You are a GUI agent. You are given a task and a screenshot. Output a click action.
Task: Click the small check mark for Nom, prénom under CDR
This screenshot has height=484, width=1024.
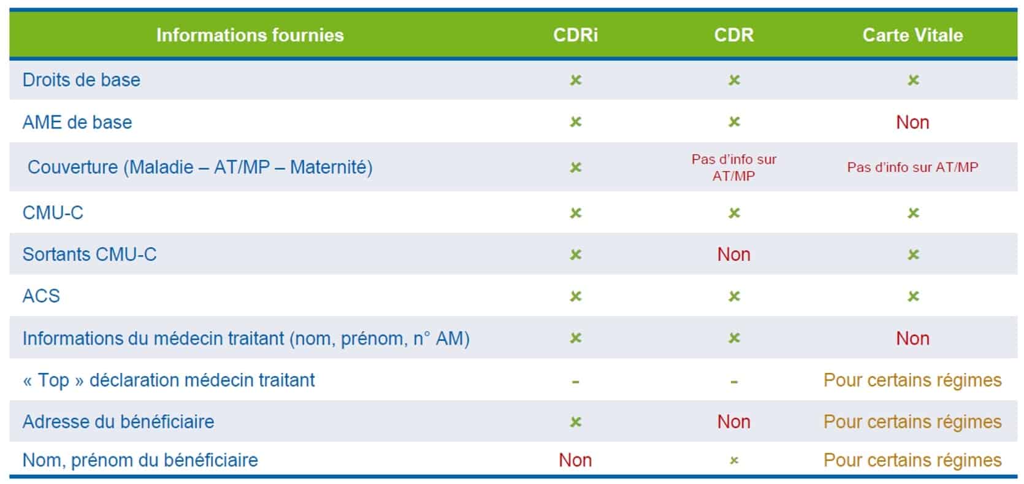point(734,460)
